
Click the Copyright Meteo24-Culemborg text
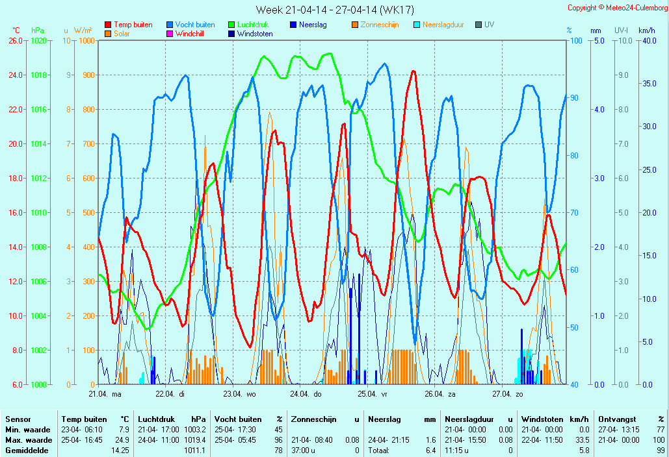tap(616, 8)
